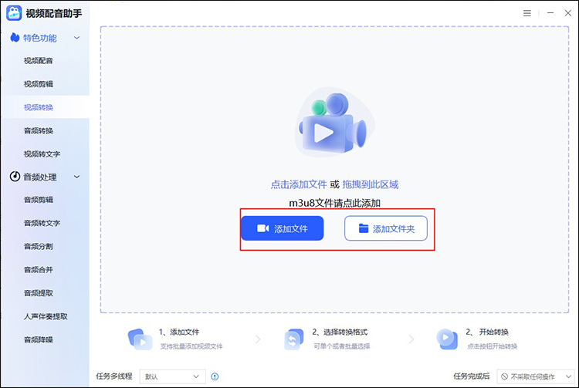
Task: Click the 支持批量添加视频文件 caption
Action: coord(191,346)
